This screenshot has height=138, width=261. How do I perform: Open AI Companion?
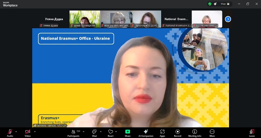(146, 132)
